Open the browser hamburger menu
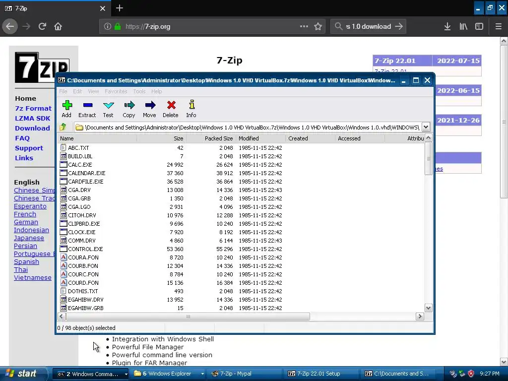The width and height of the screenshot is (508, 381). [x=498, y=26]
